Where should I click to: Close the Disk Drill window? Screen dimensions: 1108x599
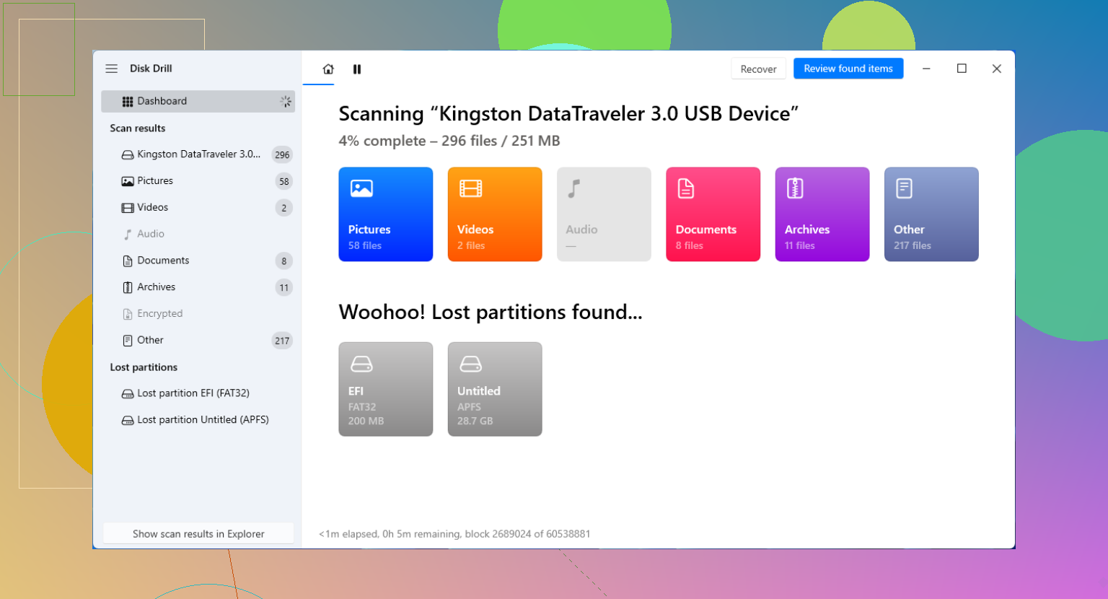(997, 69)
